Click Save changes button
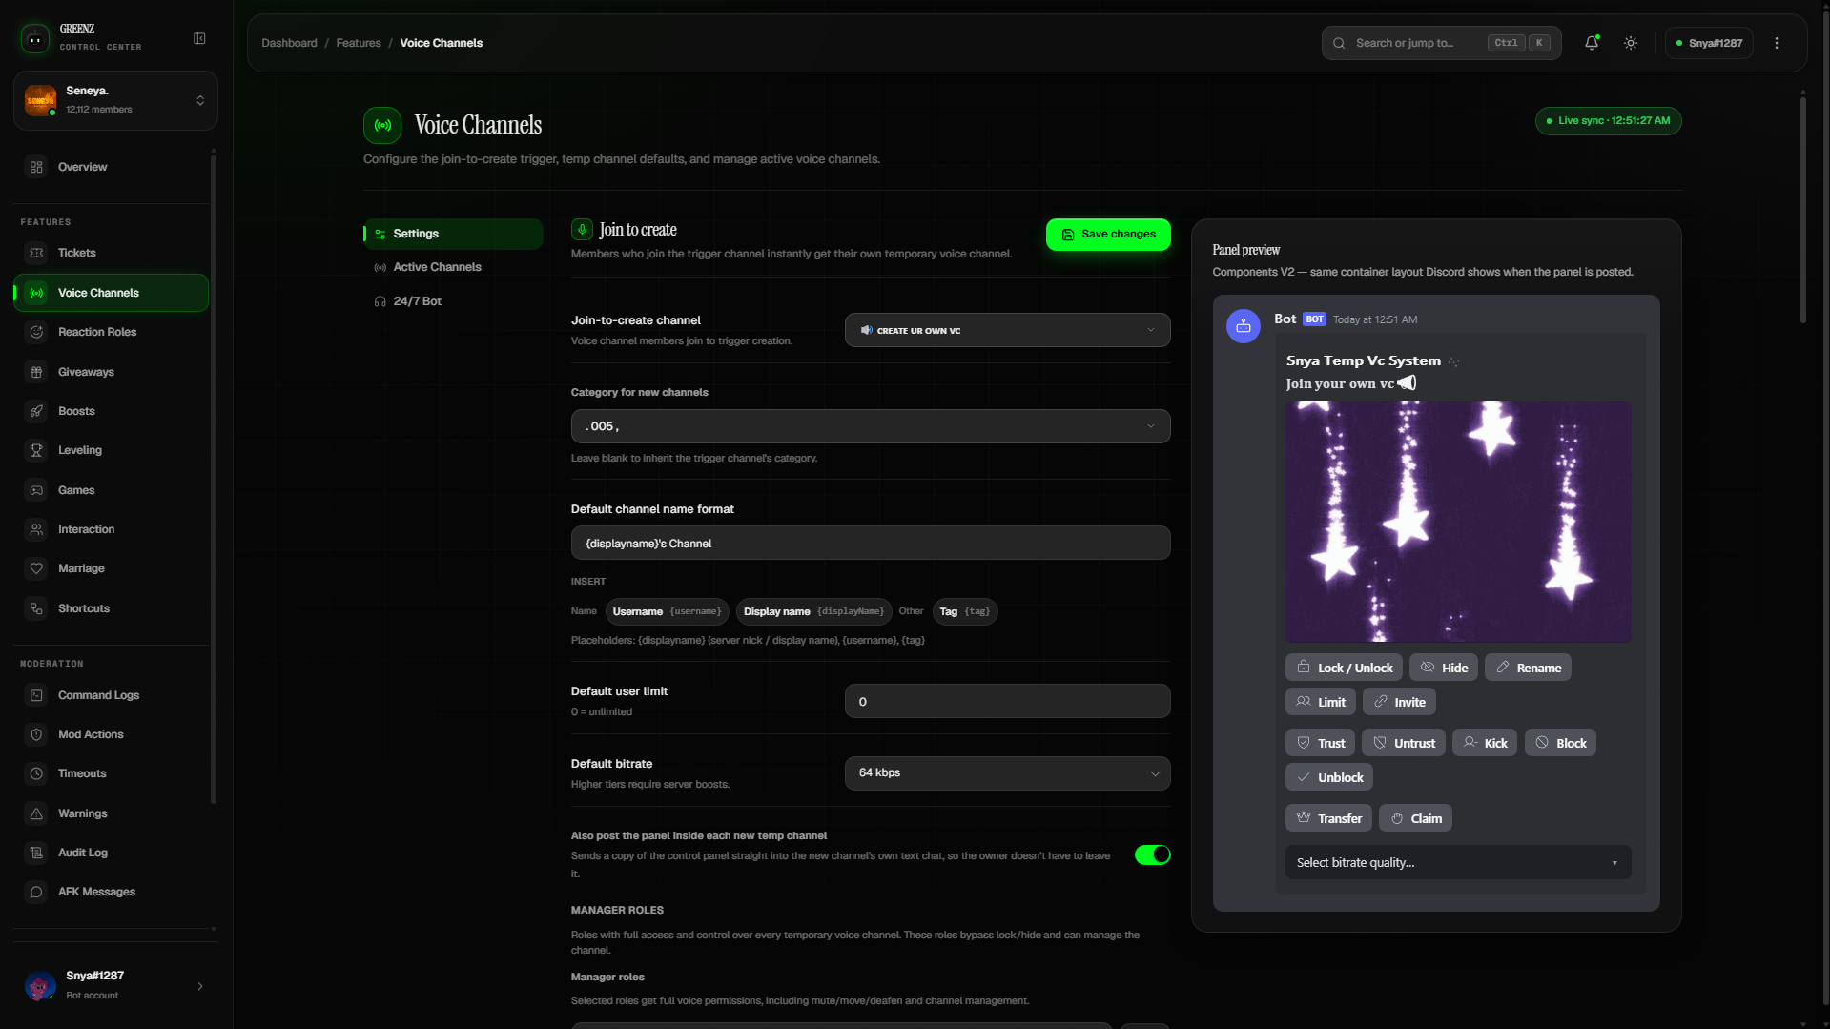Viewport: 1830px width, 1029px height. (1108, 235)
